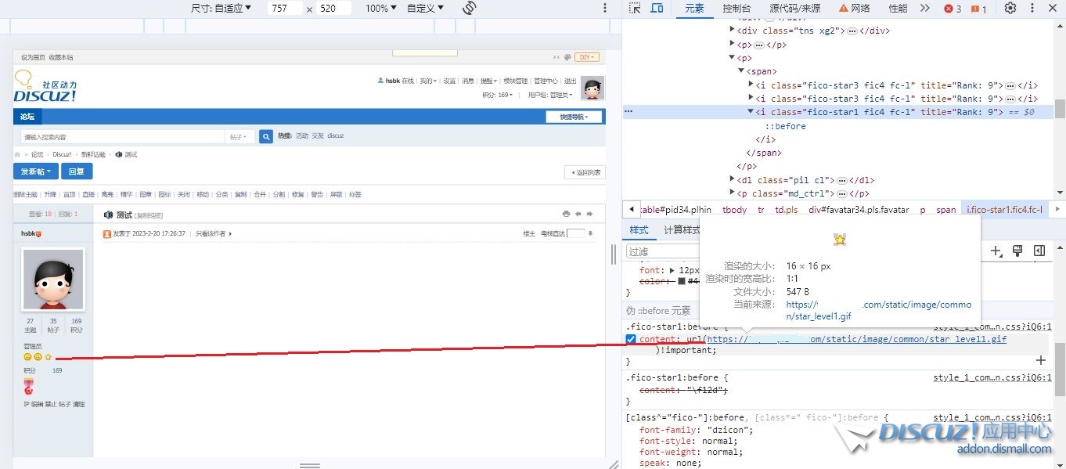Click the print icon in thread header

566,214
